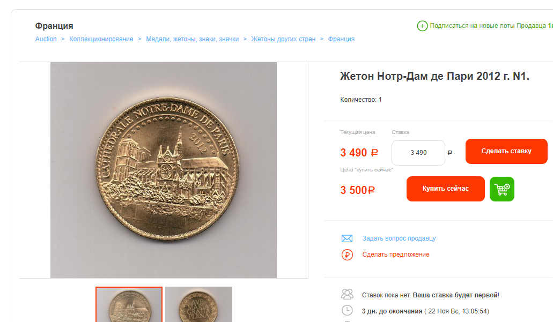This screenshot has height=322, width=553.
Task: Focus the bid amount field showing 3 490
Action: 418,153
